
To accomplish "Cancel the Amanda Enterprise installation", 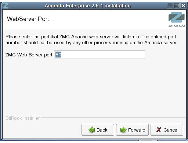I will coord(167,130).
